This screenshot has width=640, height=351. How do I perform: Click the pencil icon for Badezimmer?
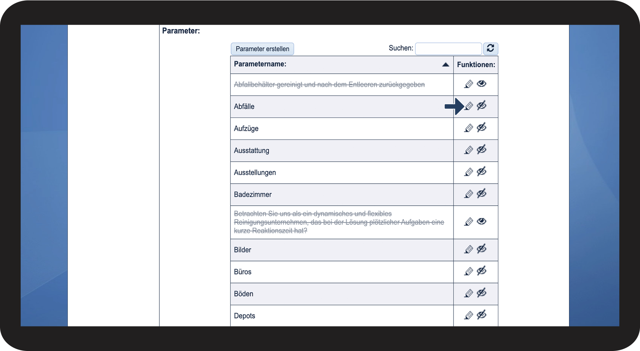point(469,194)
